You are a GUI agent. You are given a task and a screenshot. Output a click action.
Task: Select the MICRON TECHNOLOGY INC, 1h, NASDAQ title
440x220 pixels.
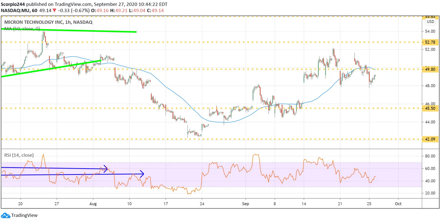[x=48, y=22]
